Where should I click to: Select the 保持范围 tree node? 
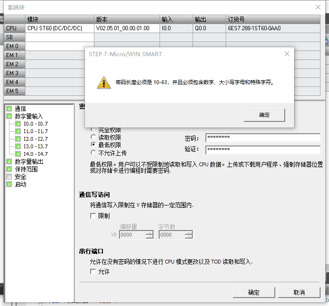coord(26,169)
